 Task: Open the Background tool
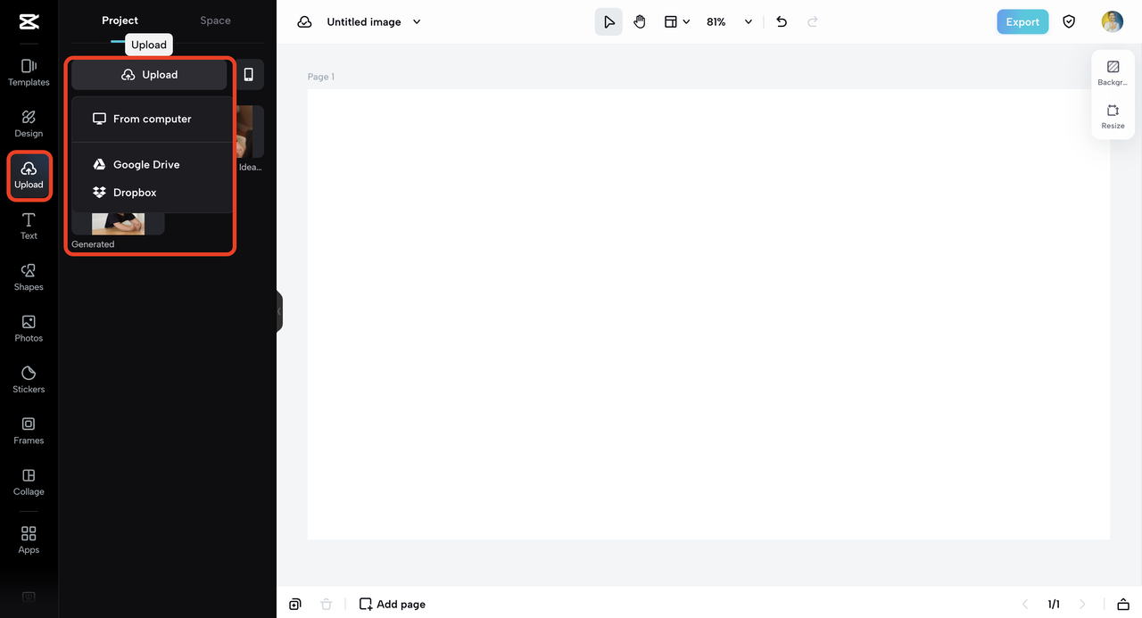click(1113, 73)
